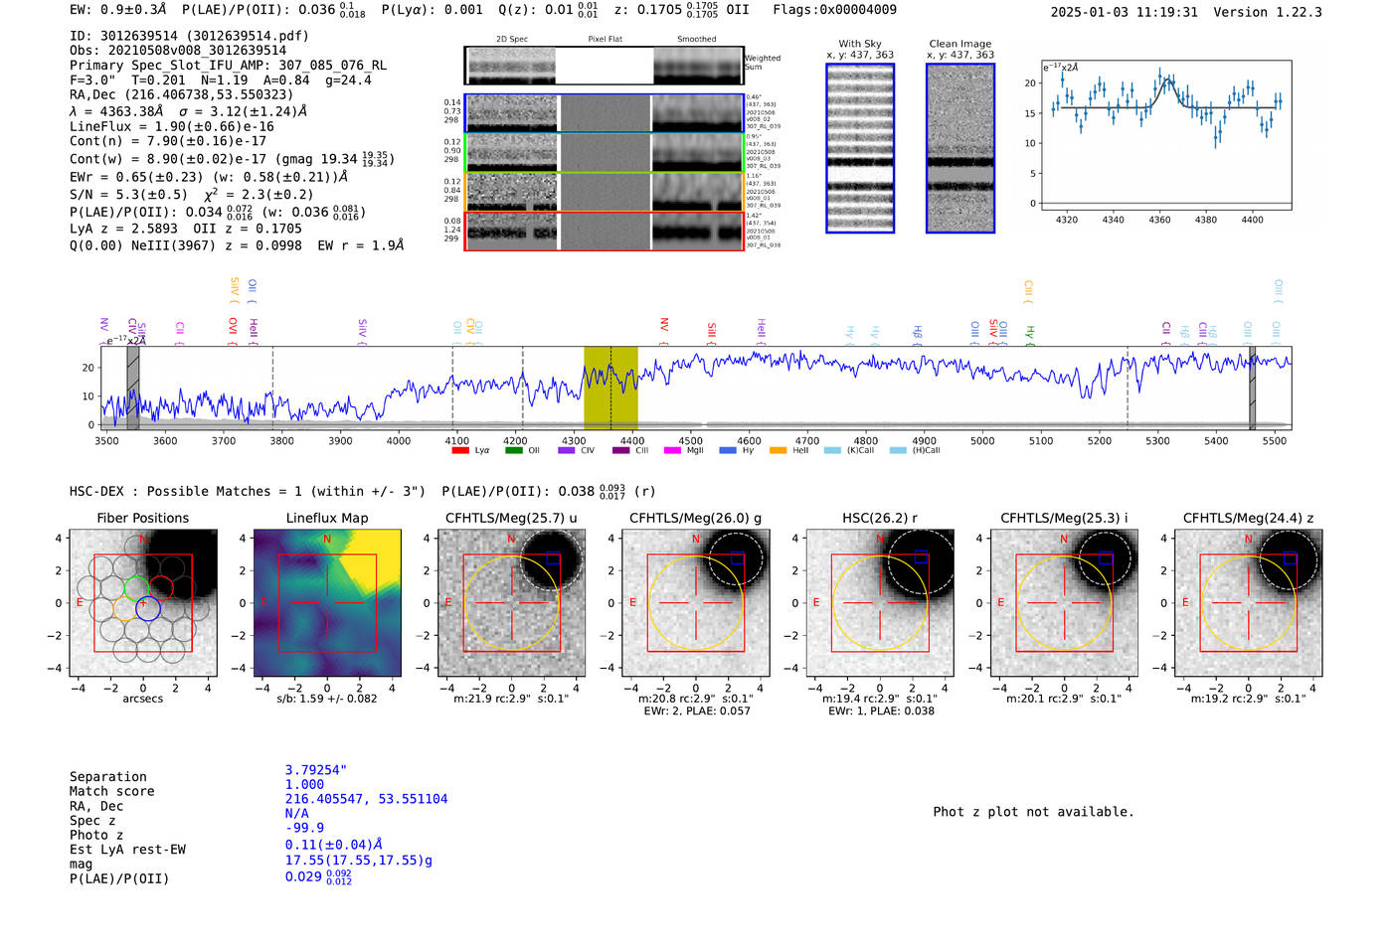
Task: Click the red Lyα legend swatch
Action: [x=459, y=450]
